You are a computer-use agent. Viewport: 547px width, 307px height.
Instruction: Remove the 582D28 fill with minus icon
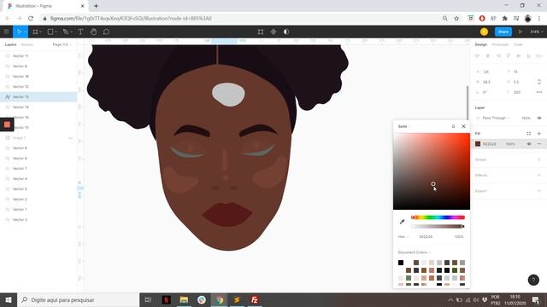539,144
